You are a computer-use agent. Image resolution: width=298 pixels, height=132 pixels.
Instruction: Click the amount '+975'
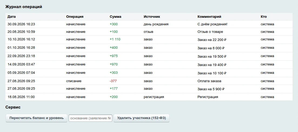[x=114, y=56]
